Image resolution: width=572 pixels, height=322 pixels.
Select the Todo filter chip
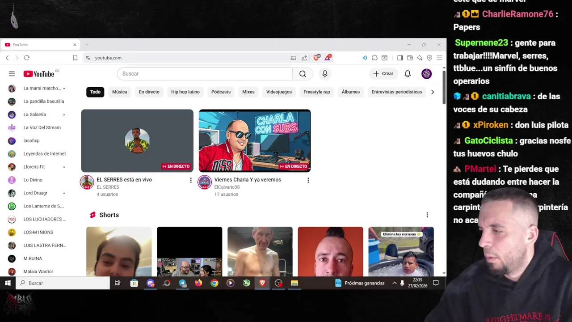tap(95, 92)
